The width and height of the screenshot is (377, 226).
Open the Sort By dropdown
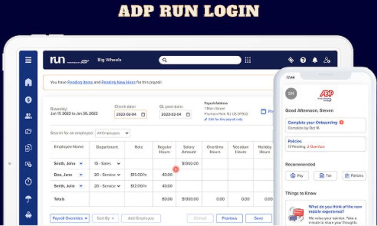coord(106,218)
